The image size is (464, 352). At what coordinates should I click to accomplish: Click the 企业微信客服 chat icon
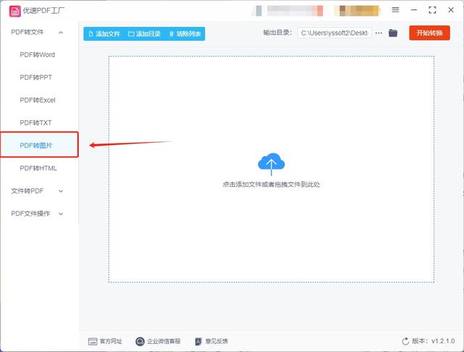tap(140, 341)
